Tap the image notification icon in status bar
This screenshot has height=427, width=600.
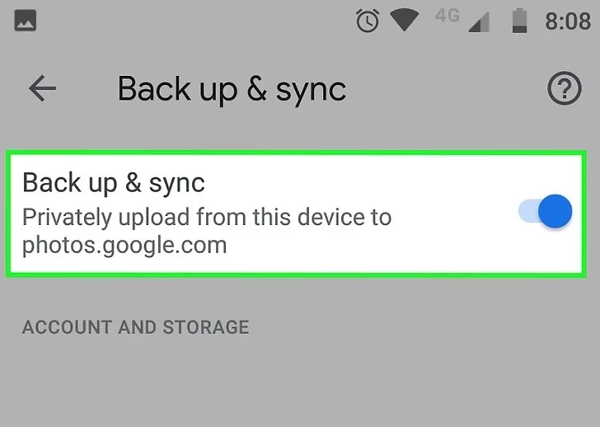26,21
